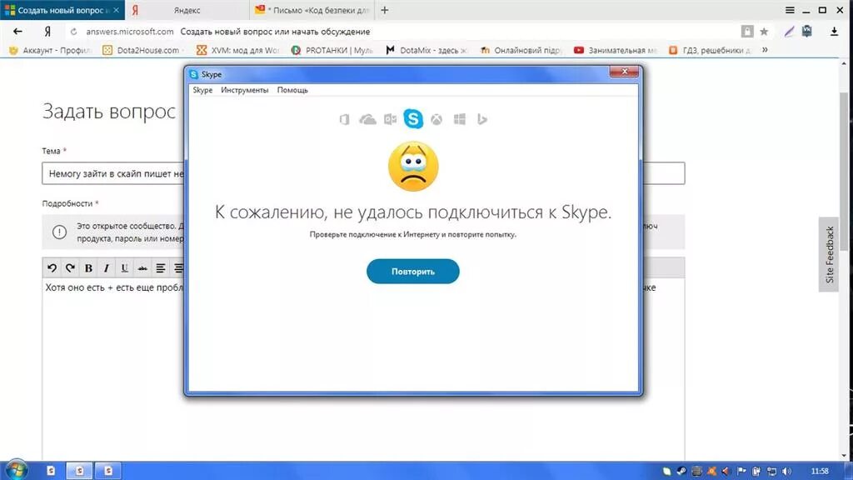
Task: Bookmark page with the star icon
Action: [x=764, y=32]
